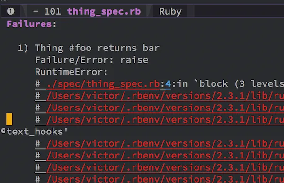Click the 'Failure/Error: raise' line
284x183 pixels.
91,60
